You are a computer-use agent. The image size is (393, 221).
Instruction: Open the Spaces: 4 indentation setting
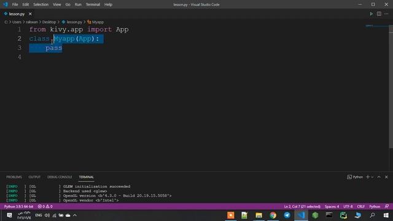[x=332, y=206]
